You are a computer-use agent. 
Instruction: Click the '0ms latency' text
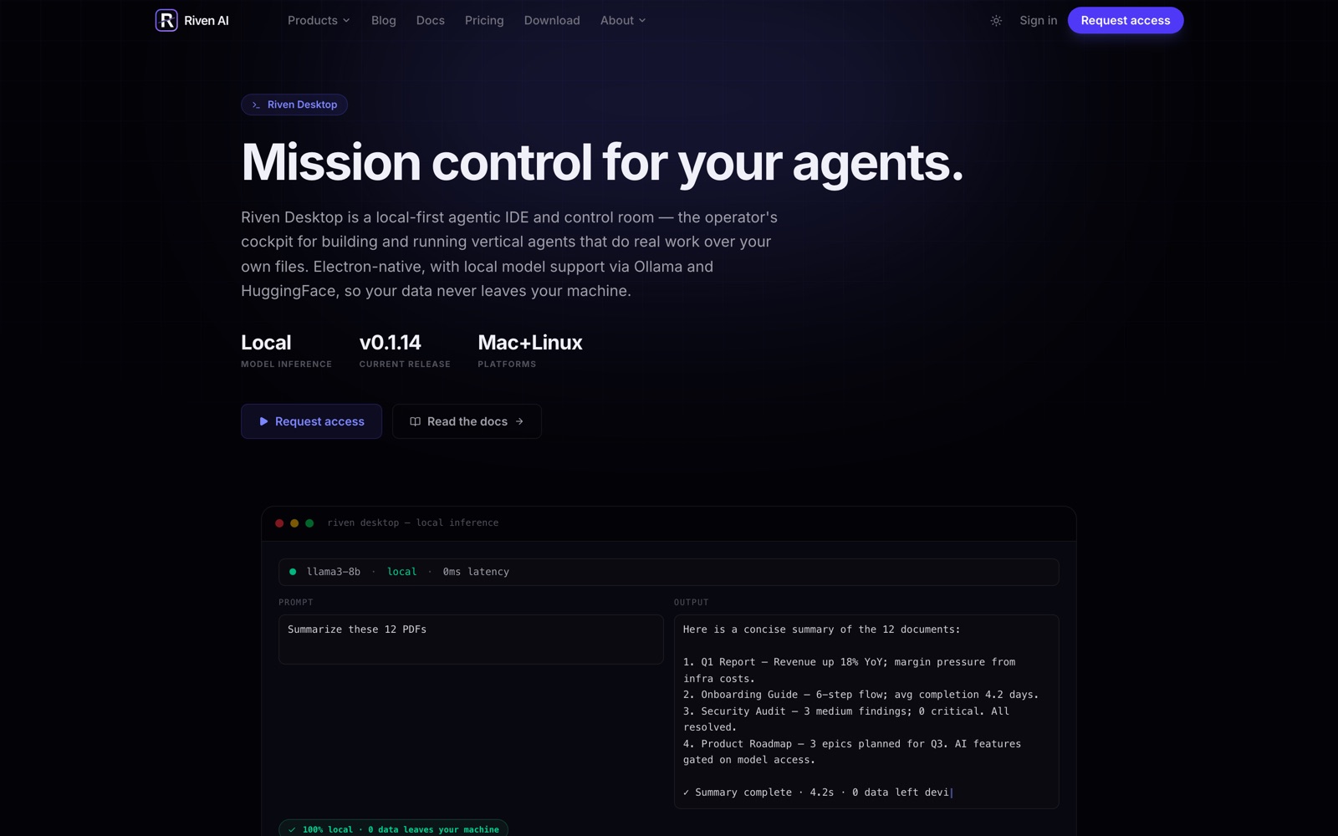(476, 572)
